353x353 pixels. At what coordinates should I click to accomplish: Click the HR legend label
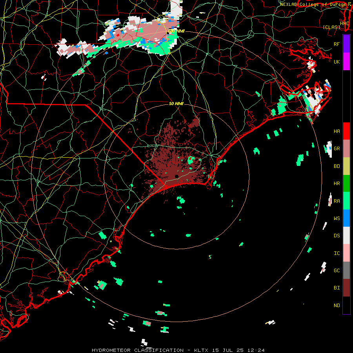(x=337, y=184)
